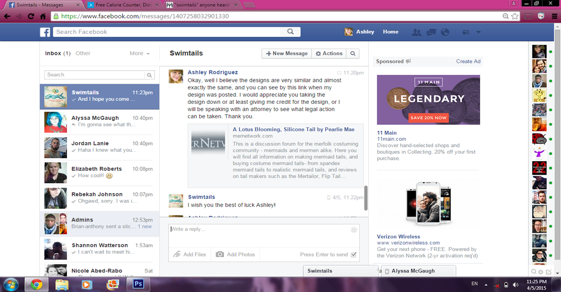Search within the Swimtails conversation
The width and height of the screenshot is (561, 292).
coord(353,53)
